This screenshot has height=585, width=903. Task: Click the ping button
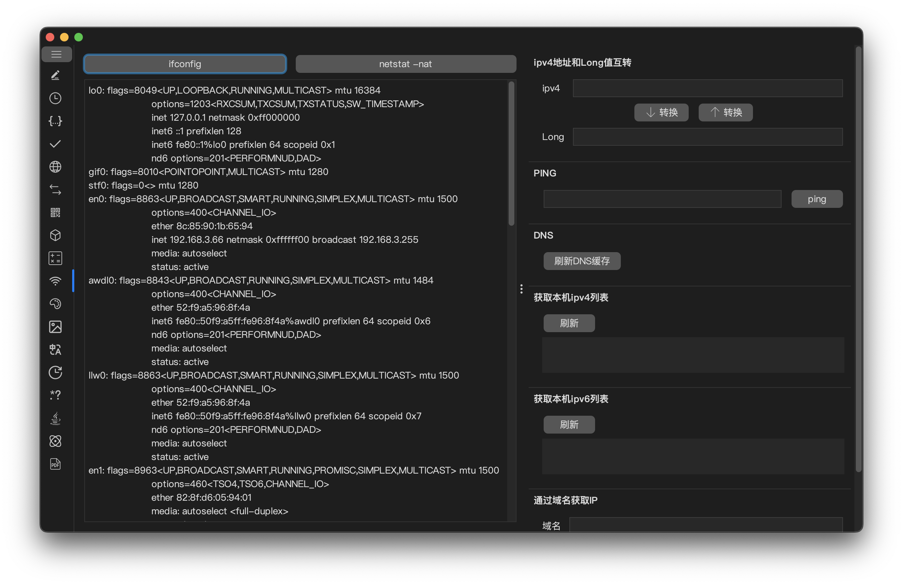(x=817, y=199)
